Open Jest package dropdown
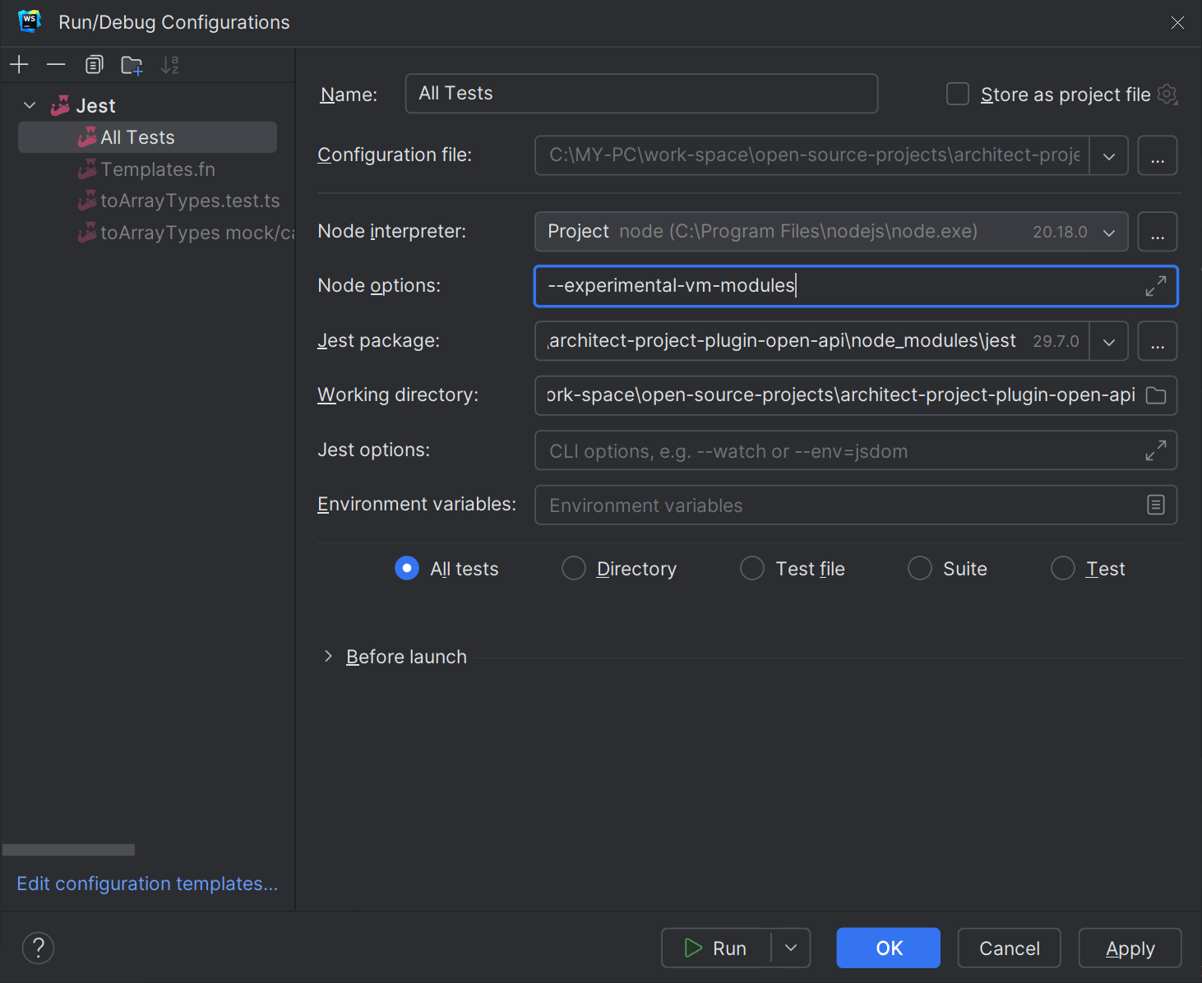 coord(1109,341)
